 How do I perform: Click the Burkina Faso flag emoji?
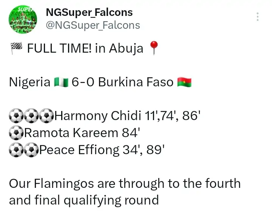click(184, 82)
